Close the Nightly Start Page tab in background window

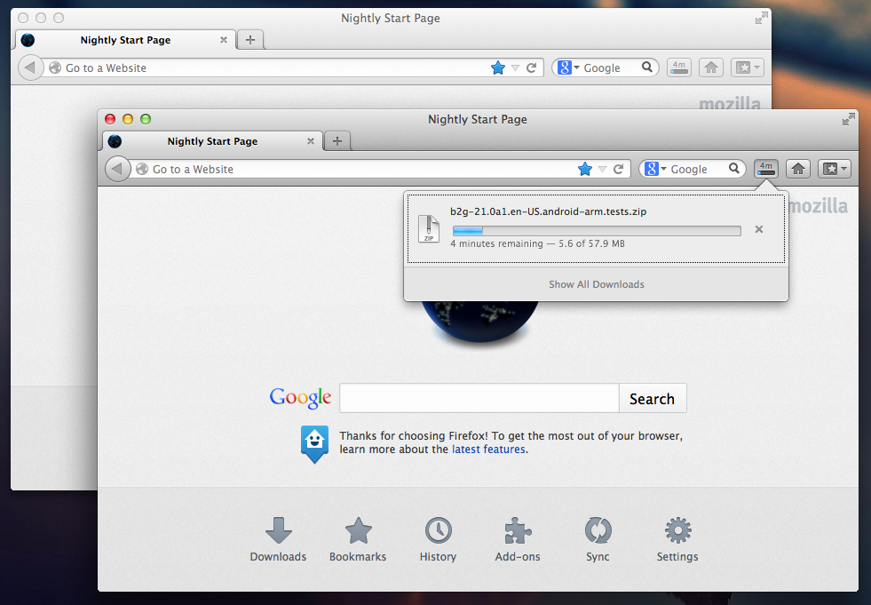pos(224,40)
